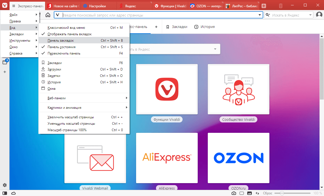
Task: Open sync cloud icon in status bar
Action: tap(13, 193)
